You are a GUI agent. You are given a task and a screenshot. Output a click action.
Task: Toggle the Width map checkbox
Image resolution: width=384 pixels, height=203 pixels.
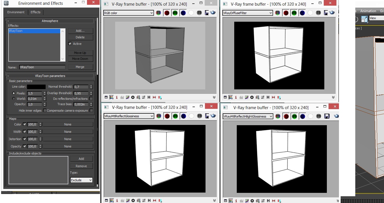coord(24,132)
